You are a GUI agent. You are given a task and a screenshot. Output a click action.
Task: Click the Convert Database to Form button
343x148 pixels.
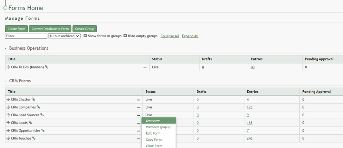pos(50,29)
